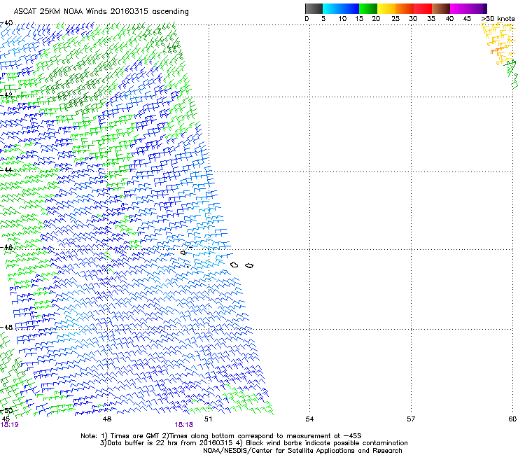Click the -42 latitude label

(6, 94)
